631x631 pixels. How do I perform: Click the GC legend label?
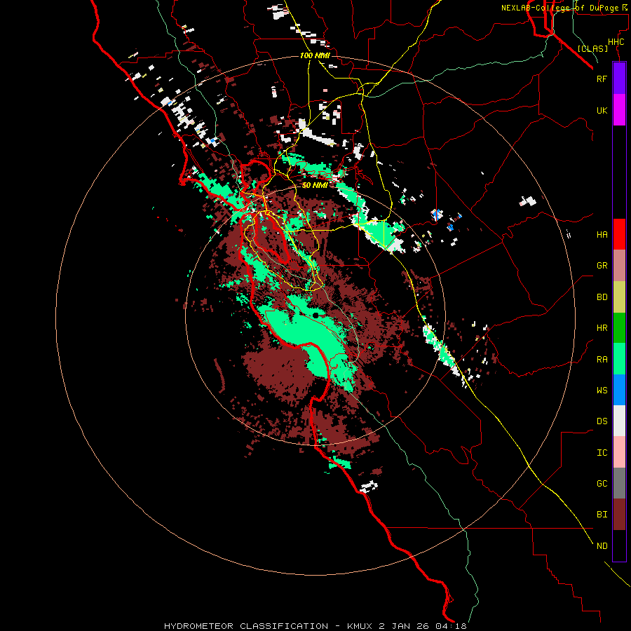[602, 484]
